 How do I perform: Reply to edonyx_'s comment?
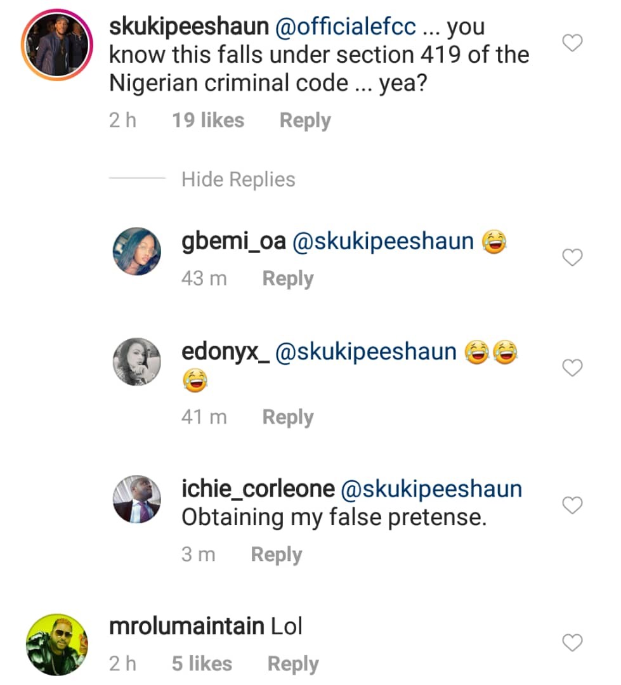point(288,417)
